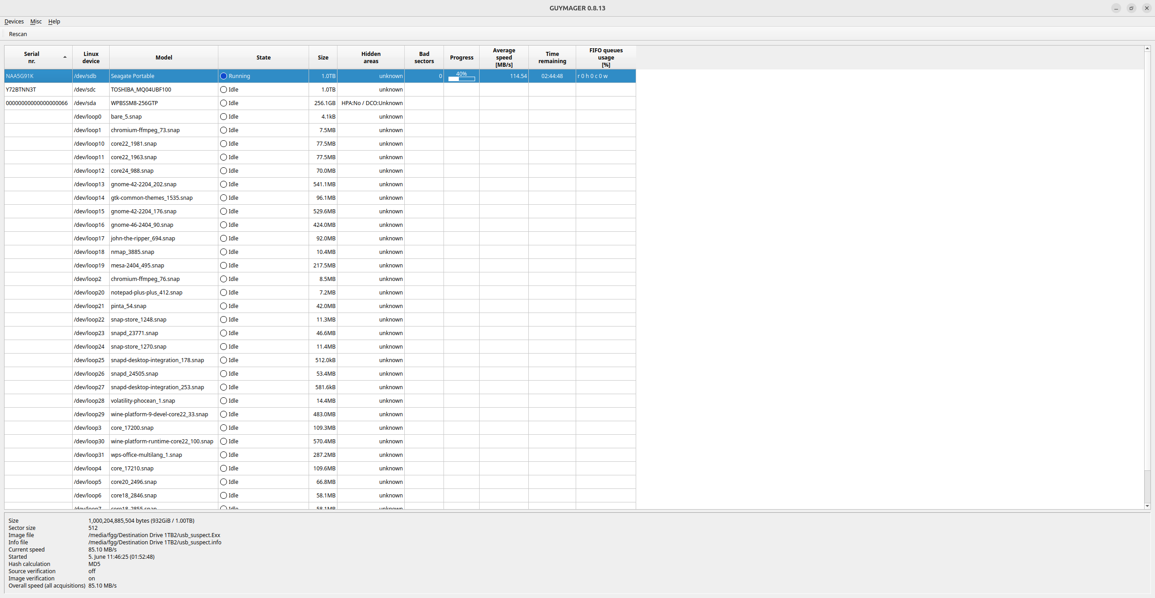Screen dimensions: 1155x598
Task: Open the Misc menu
Action: pyautogui.click(x=36, y=21)
